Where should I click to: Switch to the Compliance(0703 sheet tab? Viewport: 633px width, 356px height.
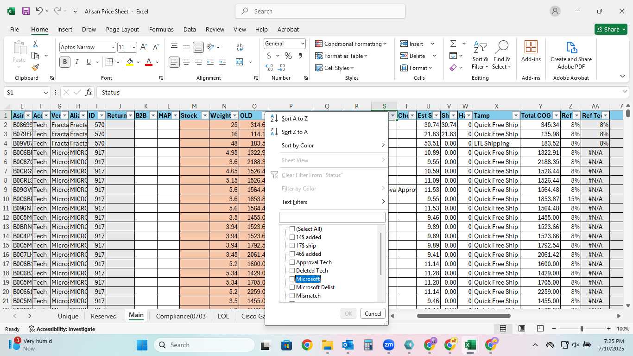point(181,316)
